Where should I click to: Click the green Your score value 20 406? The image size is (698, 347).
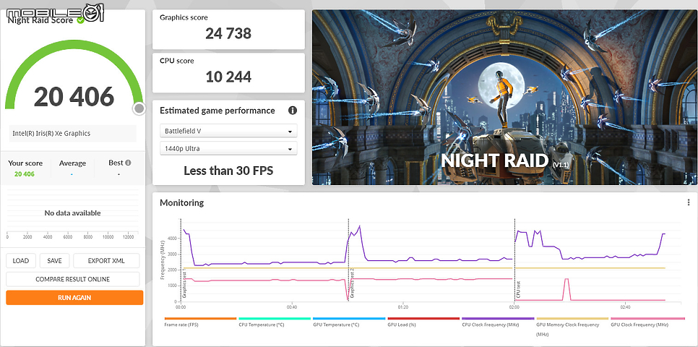click(25, 173)
